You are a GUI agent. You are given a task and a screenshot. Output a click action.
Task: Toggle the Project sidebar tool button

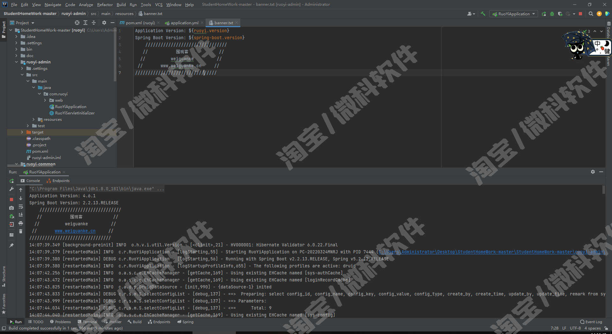(4, 30)
